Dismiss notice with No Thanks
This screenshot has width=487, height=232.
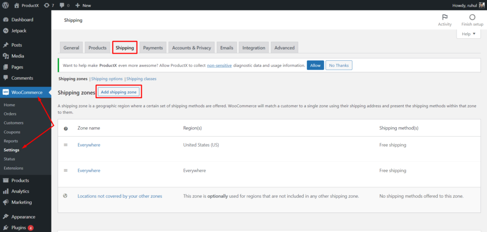[339, 65]
